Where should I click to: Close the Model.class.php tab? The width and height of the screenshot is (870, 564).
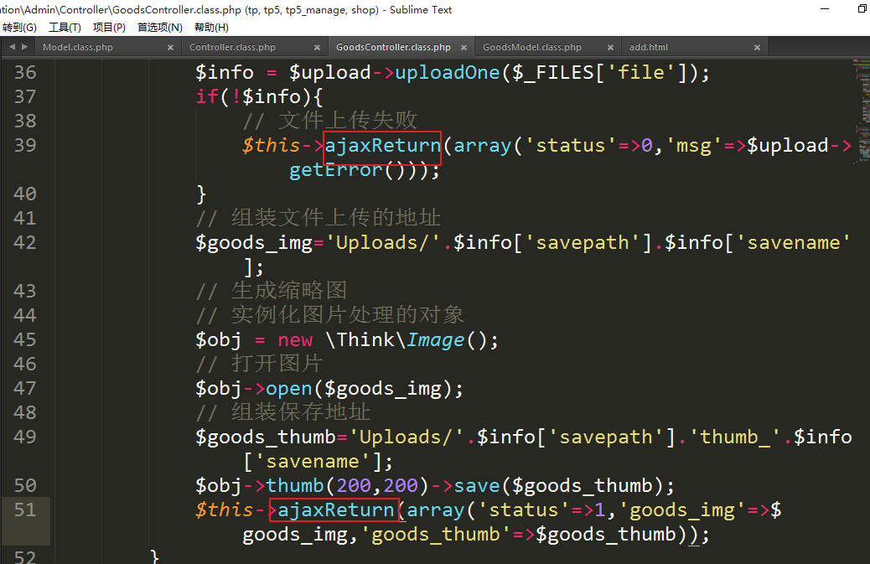click(170, 48)
